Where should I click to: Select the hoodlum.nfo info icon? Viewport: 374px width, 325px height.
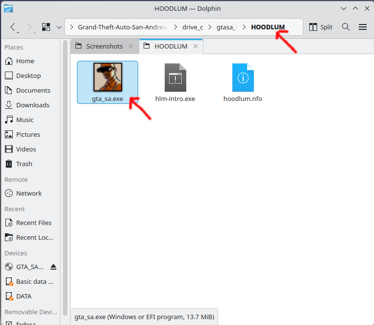coord(243,77)
